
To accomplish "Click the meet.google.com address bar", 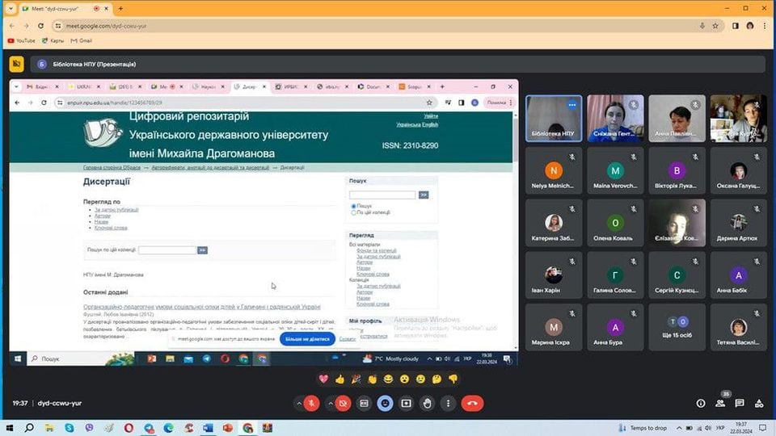I will (x=376, y=26).
